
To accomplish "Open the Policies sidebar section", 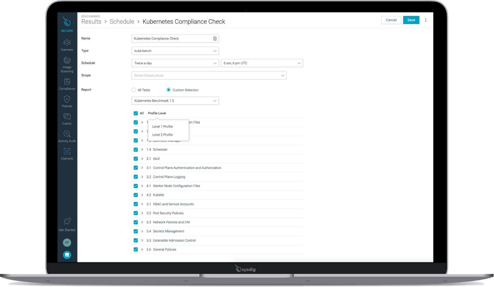I will [x=67, y=102].
